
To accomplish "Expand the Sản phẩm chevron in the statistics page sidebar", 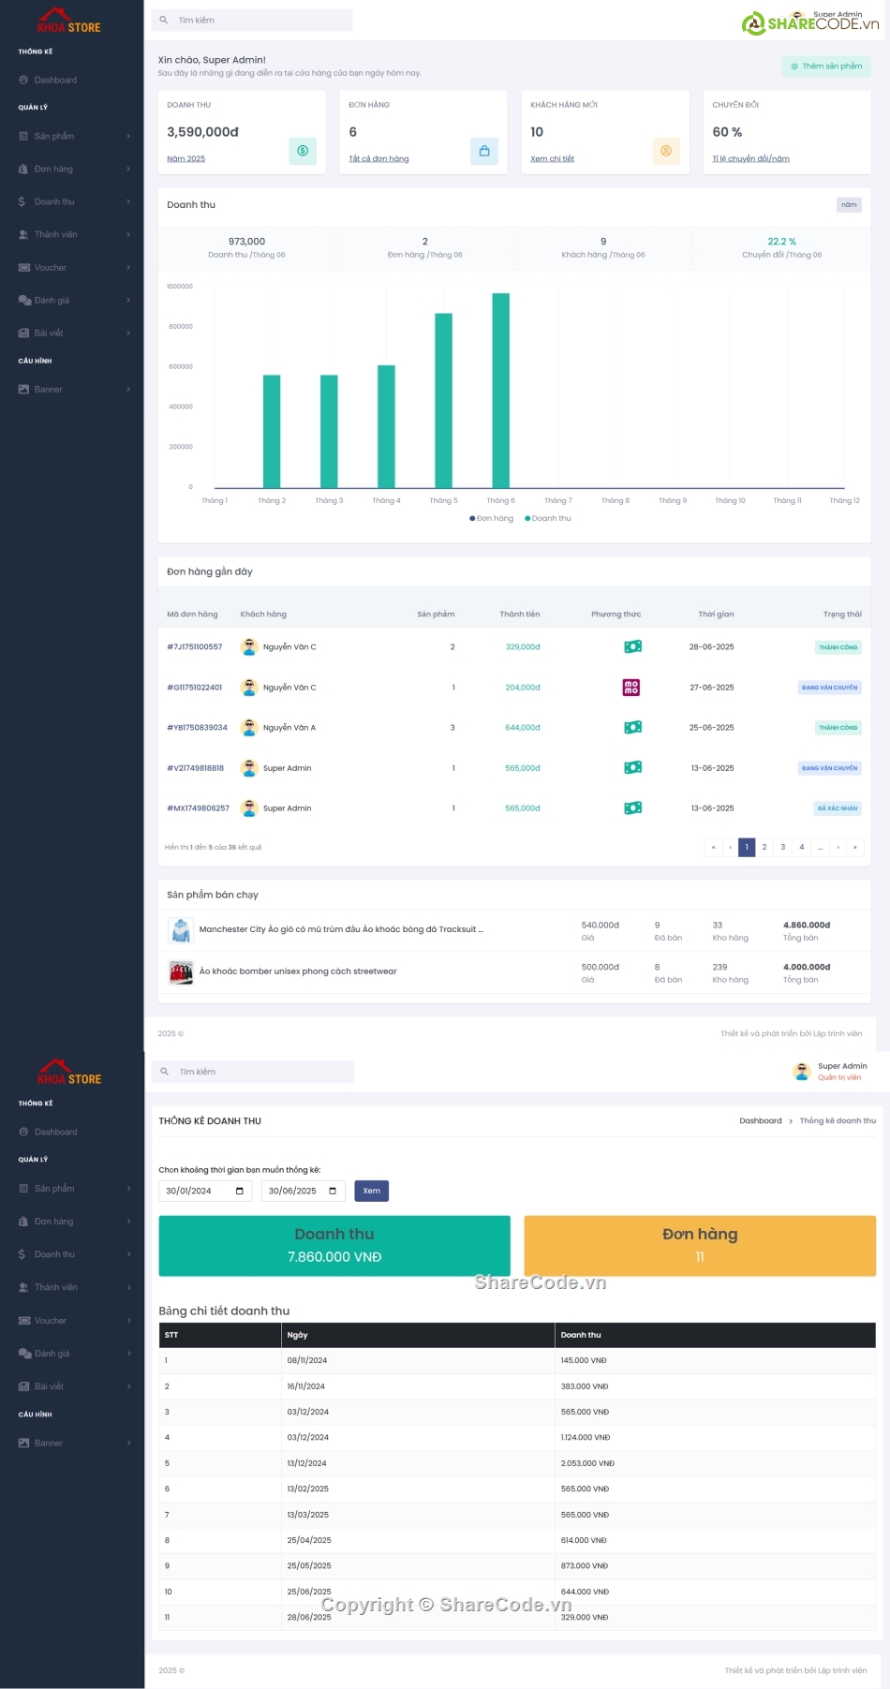I will click(x=128, y=1189).
